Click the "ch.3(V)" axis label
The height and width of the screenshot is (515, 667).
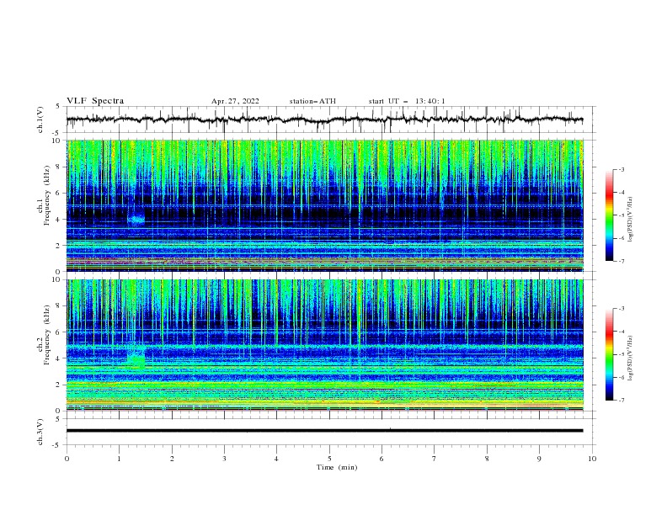(40, 432)
